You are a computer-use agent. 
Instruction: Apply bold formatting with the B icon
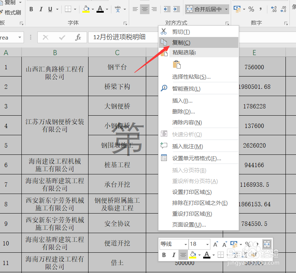[x=31, y=9]
